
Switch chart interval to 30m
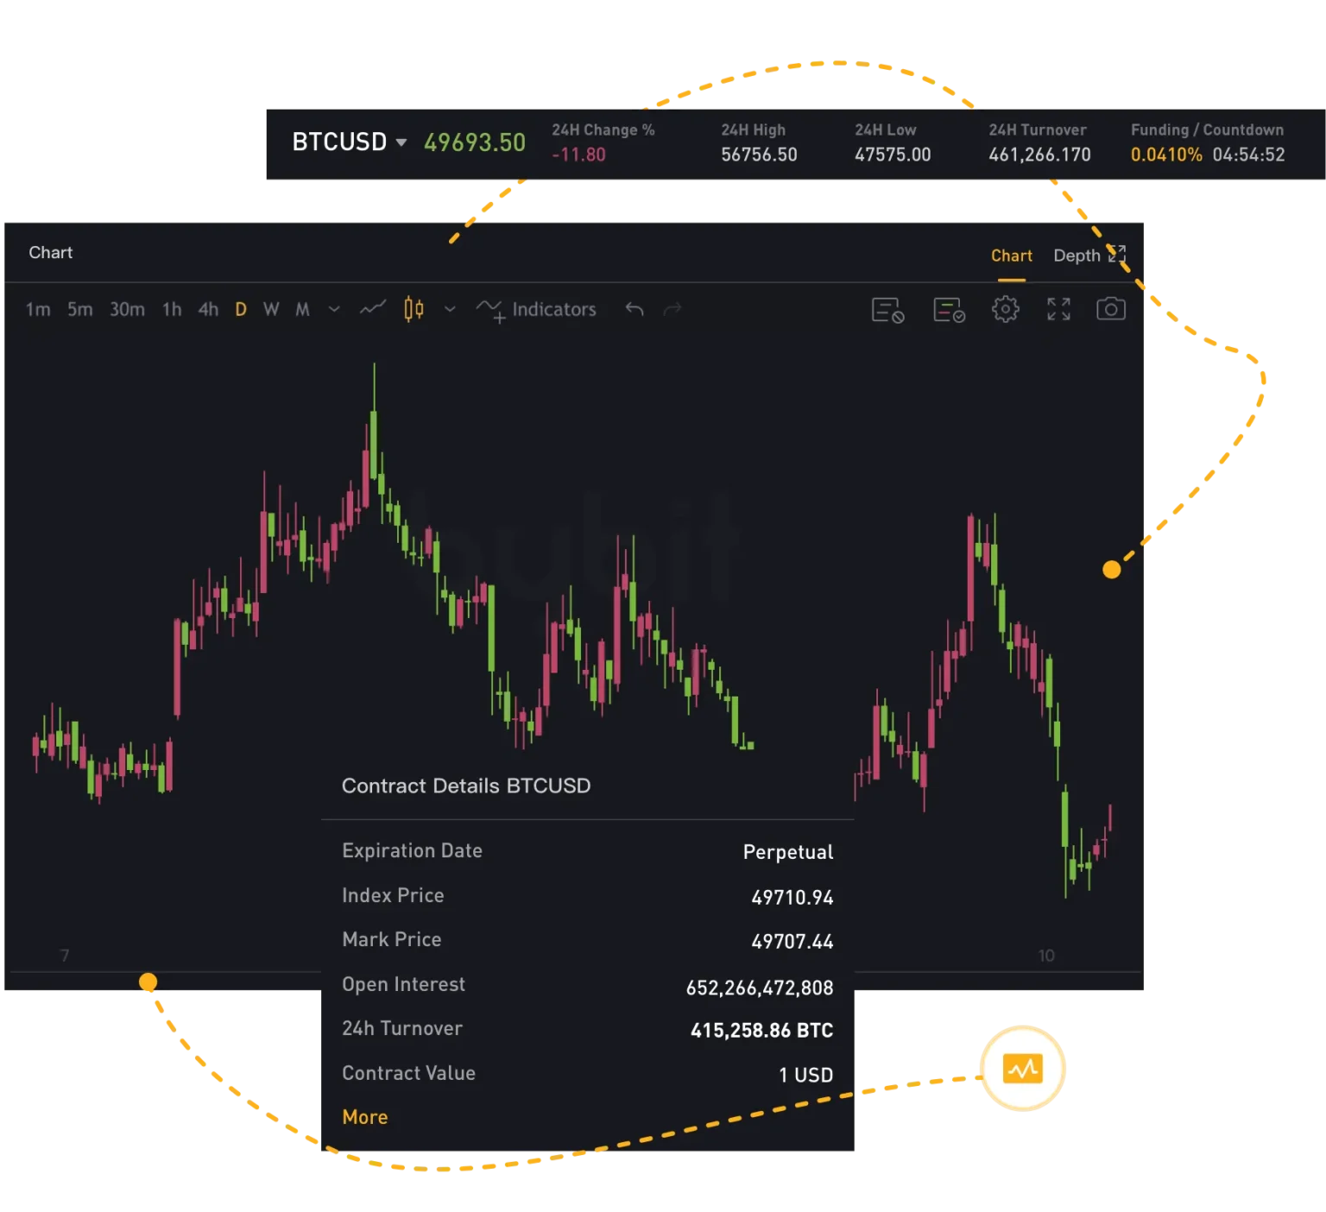(x=127, y=309)
